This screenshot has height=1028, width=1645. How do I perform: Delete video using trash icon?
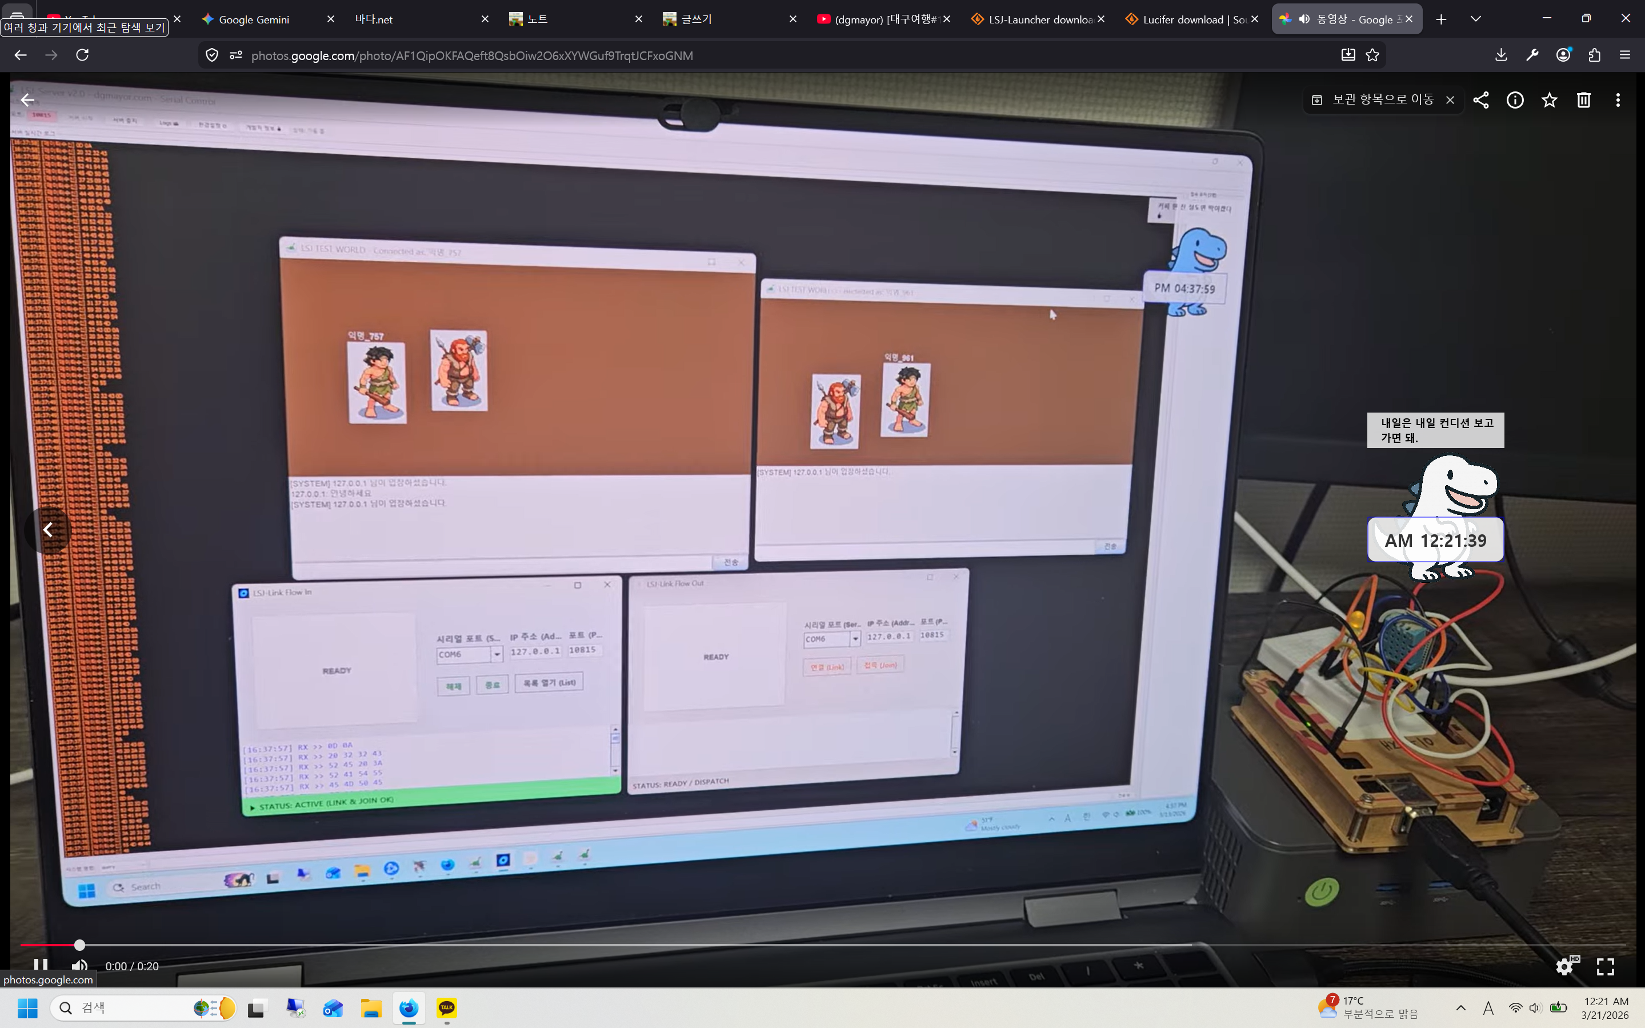1583,100
